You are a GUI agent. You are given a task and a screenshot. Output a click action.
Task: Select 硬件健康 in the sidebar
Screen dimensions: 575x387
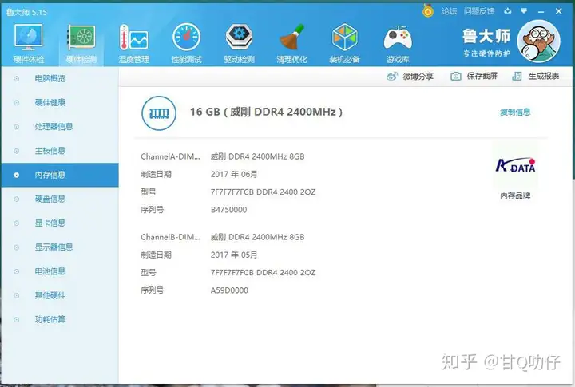60,103
